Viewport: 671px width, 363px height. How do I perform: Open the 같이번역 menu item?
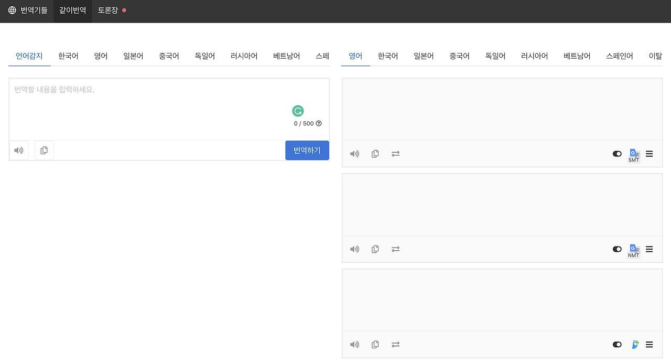tap(73, 10)
